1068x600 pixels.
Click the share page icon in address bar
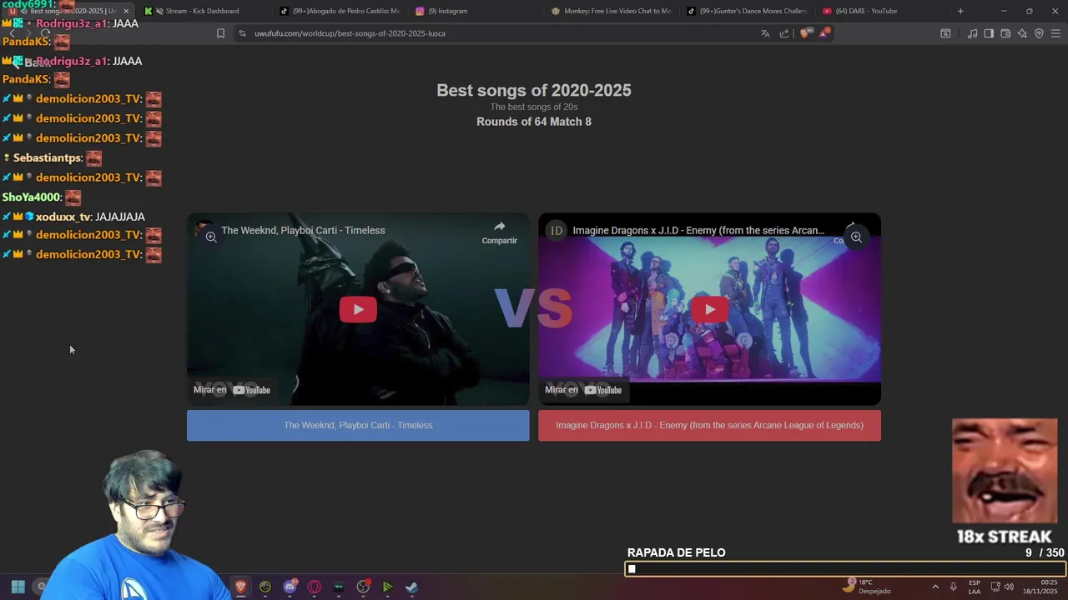click(x=784, y=33)
